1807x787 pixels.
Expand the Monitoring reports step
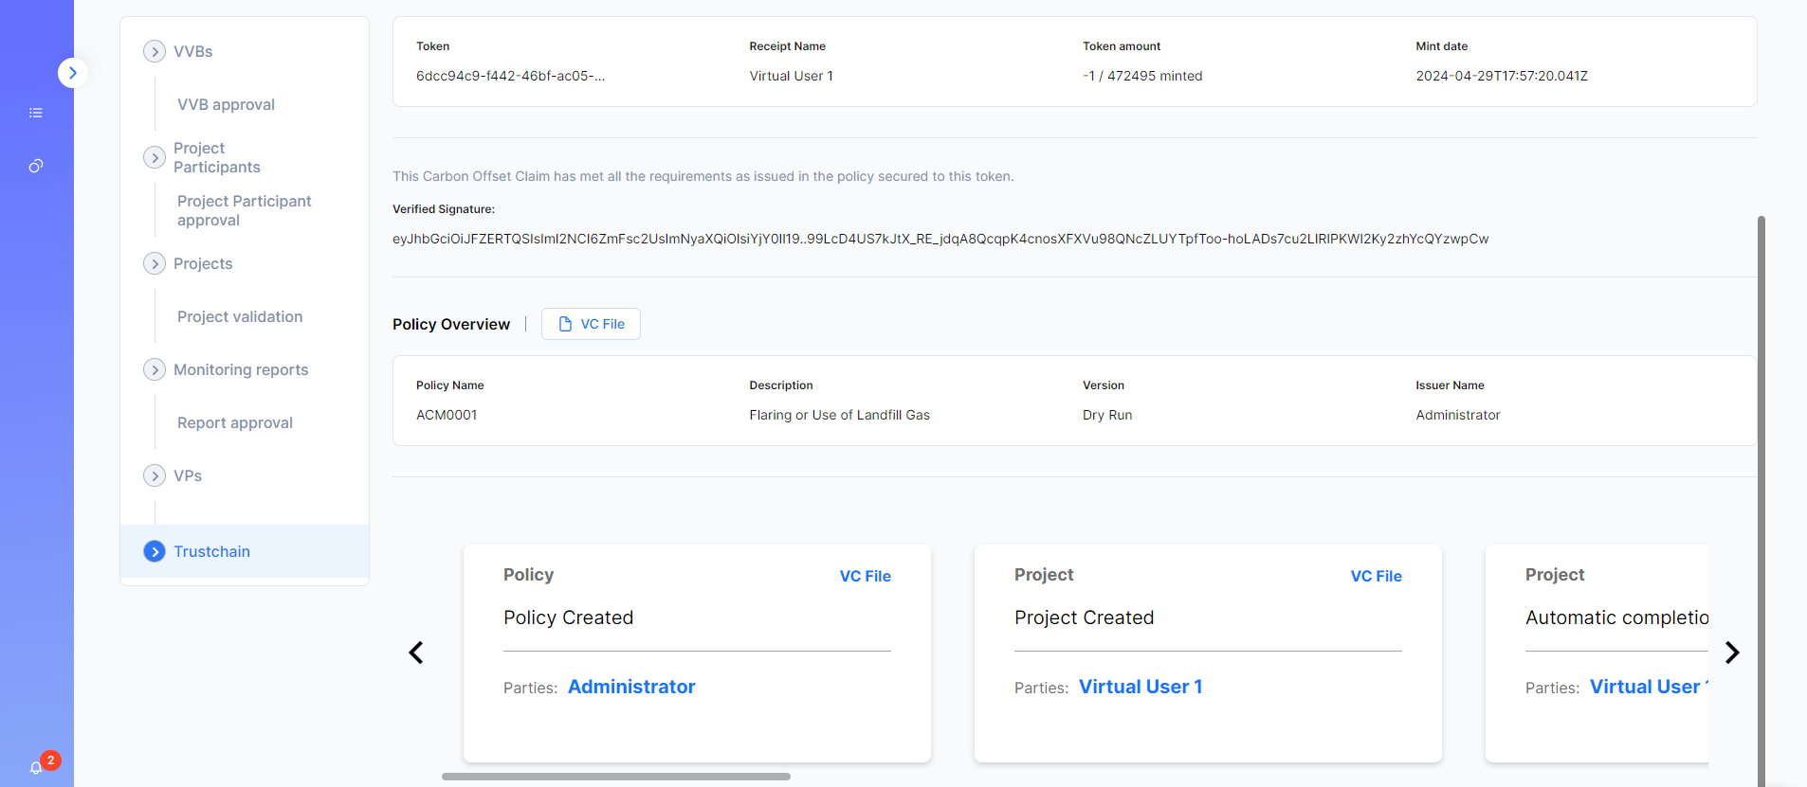[x=155, y=369]
